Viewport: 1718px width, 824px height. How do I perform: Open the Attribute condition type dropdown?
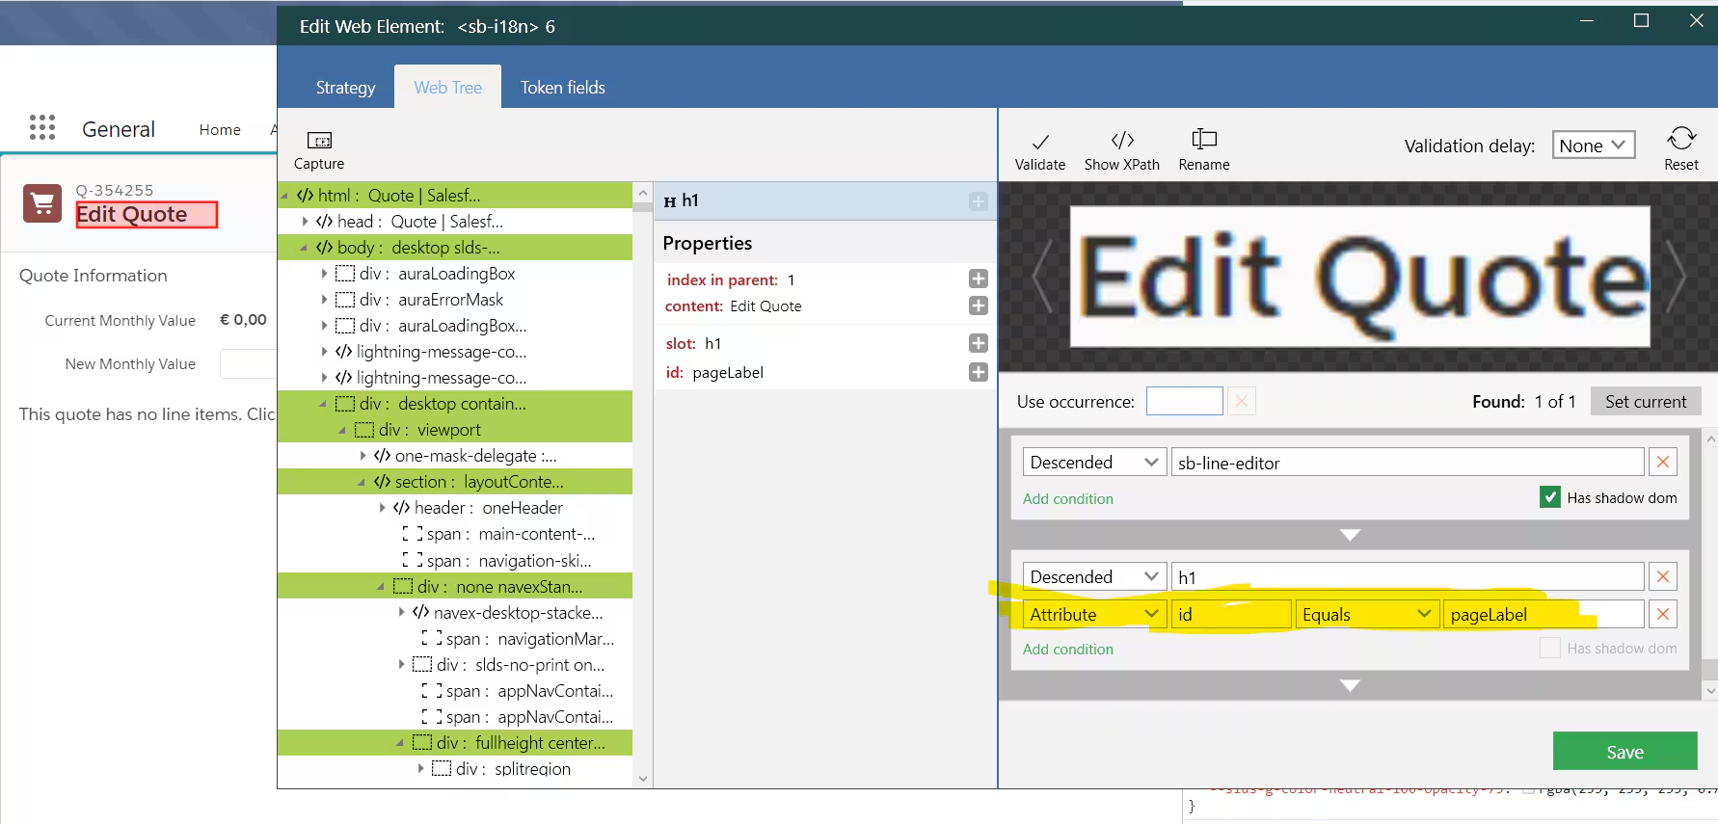1093,614
